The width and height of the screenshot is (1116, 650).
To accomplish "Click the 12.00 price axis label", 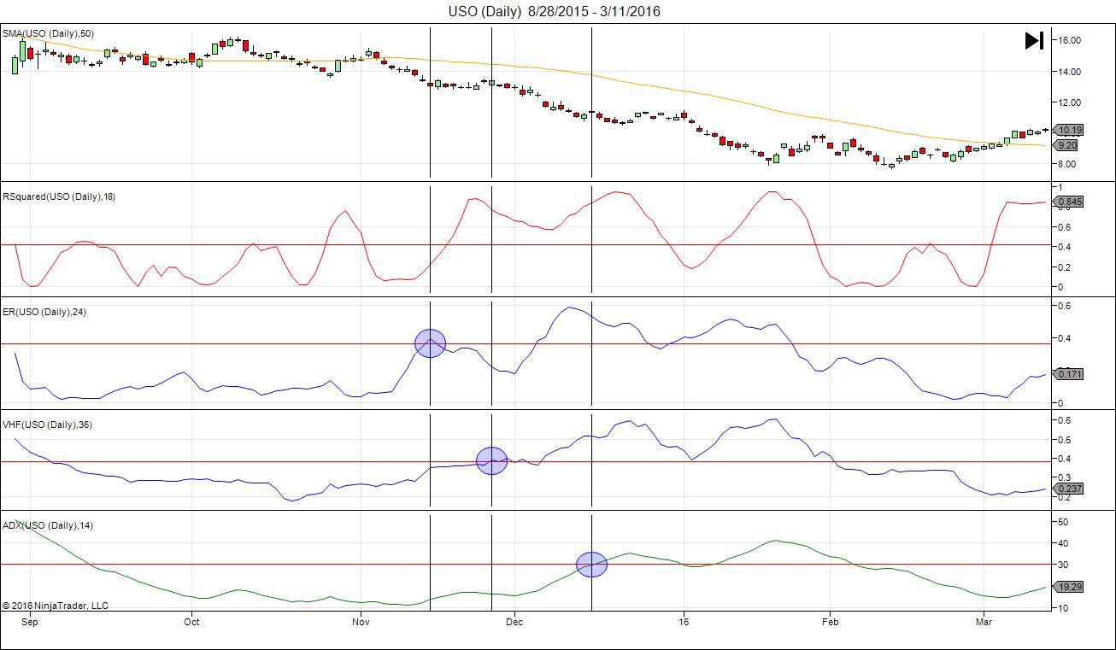I will point(1070,102).
